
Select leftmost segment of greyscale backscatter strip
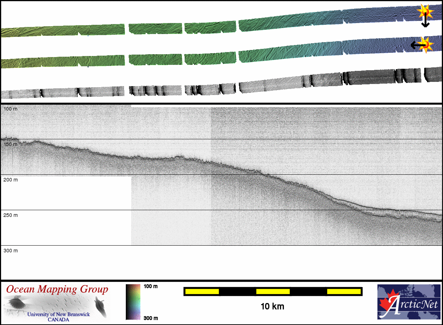(21, 94)
